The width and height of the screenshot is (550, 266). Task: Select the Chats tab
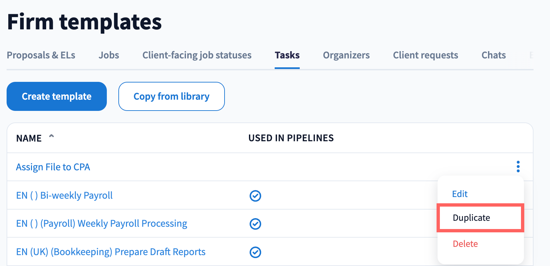point(493,55)
